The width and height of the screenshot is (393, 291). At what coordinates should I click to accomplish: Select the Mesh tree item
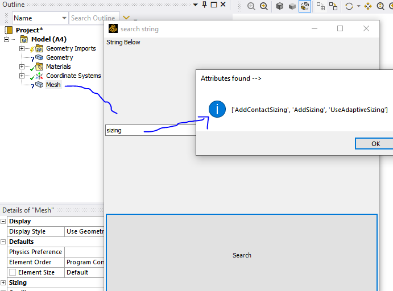pyautogui.click(x=53, y=85)
